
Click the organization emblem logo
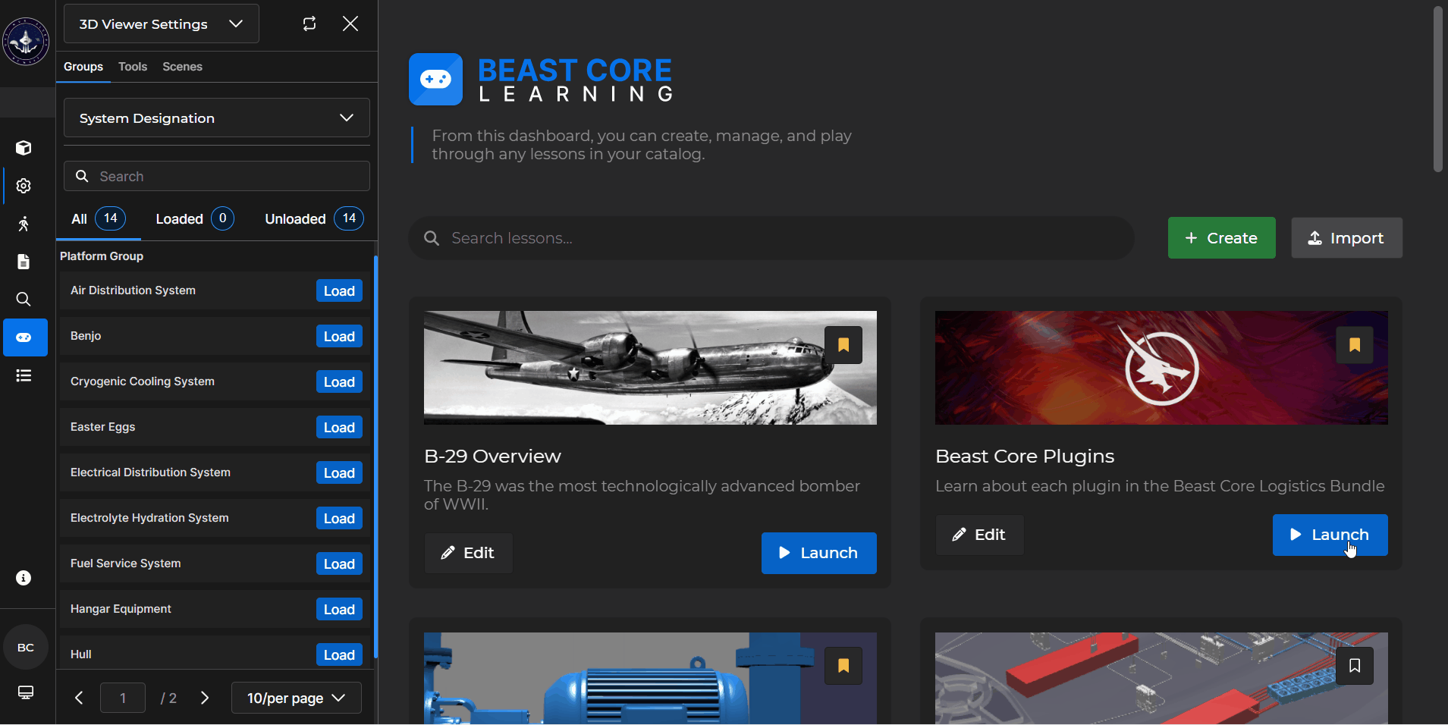point(26,42)
